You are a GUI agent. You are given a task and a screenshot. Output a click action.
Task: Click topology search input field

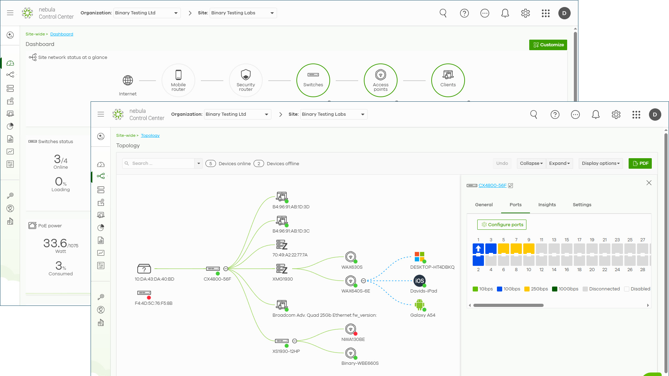pyautogui.click(x=158, y=163)
